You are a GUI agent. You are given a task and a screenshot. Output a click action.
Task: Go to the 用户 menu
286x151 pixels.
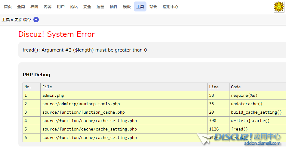click(x=61, y=7)
